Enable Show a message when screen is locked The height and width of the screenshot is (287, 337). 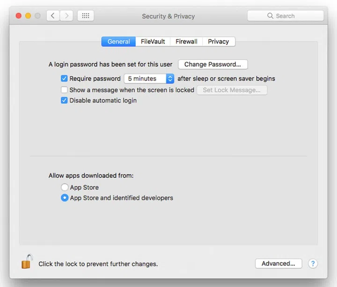coord(64,89)
